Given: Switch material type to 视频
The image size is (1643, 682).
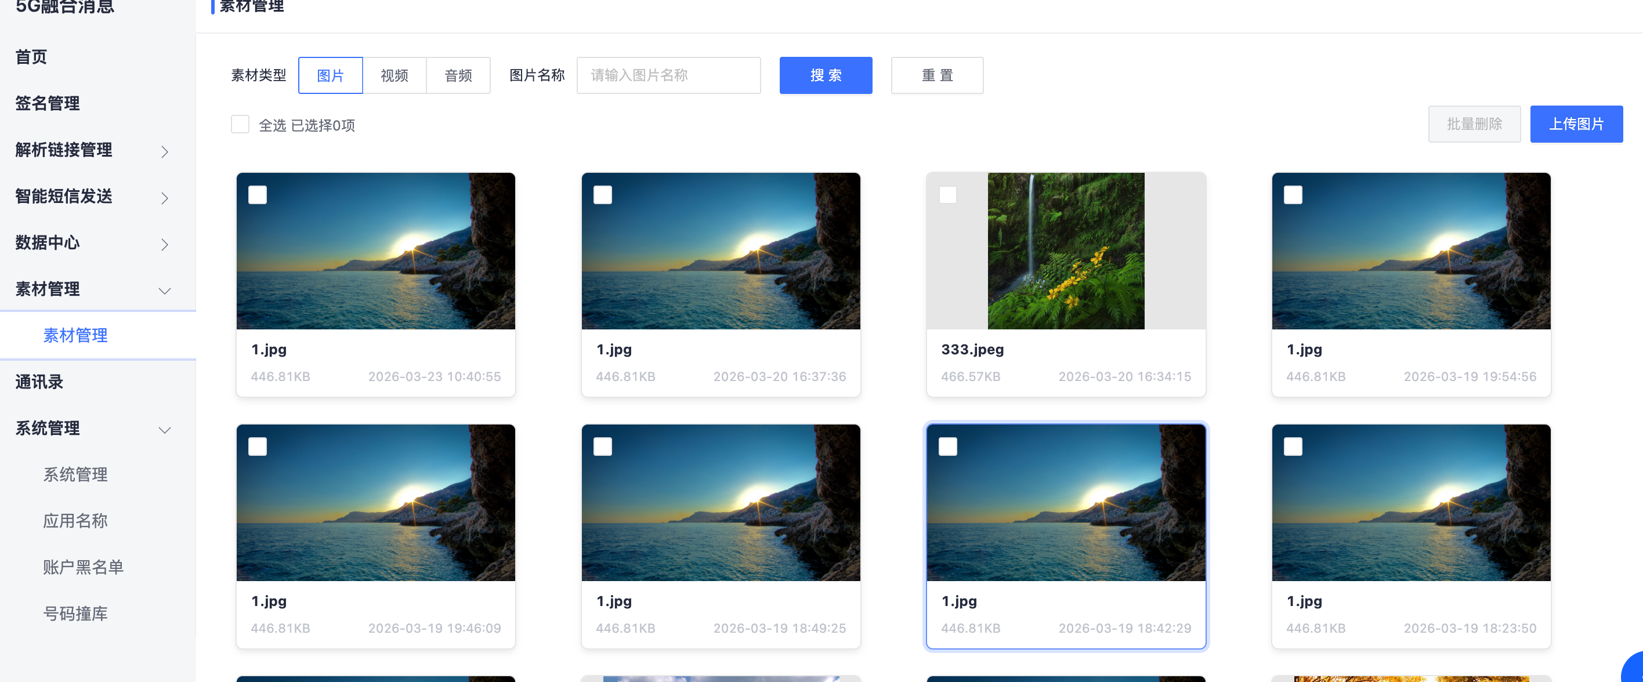Looking at the screenshot, I should (394, 75).
